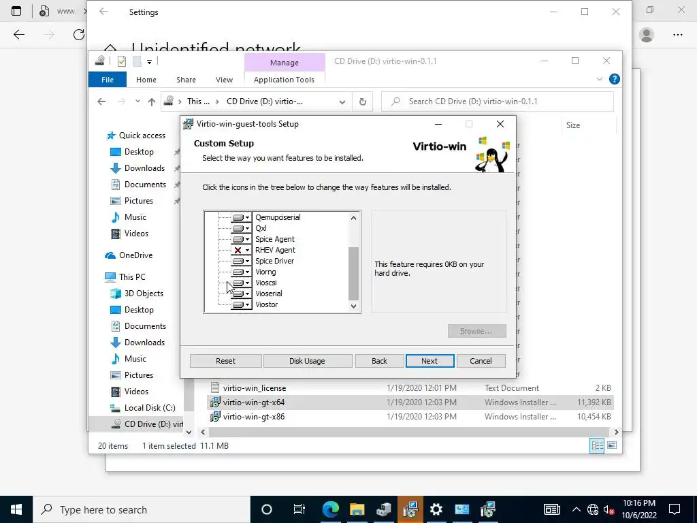Open the notification center icon
Viewport: 697px width, 523px height.
[675, 509]
